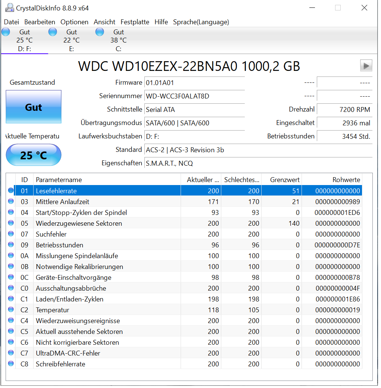The width and height of the screenshot is (381, 388).
Task: Click the 25 °C temperature button
Action: point(34,155)
